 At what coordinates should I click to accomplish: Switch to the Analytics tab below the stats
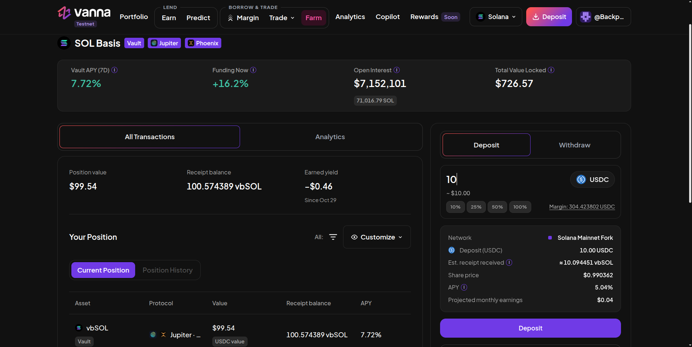point(330,137)
